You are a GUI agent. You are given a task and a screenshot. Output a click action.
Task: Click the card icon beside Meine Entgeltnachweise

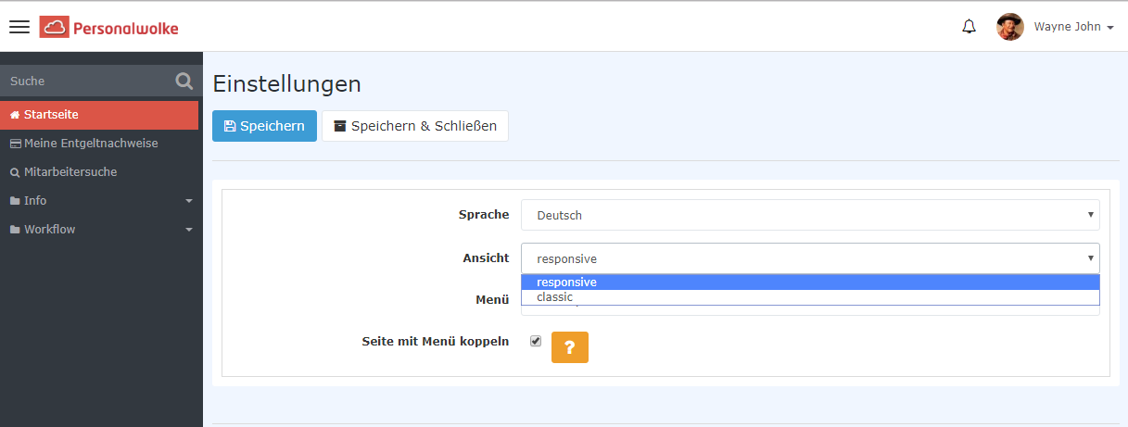15,144
